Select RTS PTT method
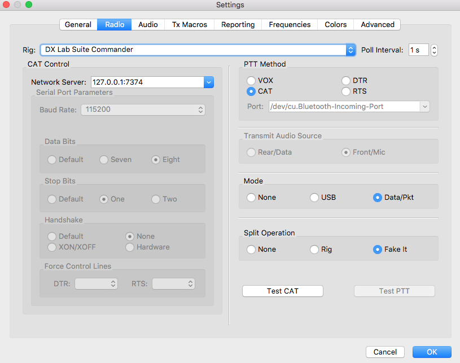This screenshot has width=460, height=363. (x=346, y=91)
